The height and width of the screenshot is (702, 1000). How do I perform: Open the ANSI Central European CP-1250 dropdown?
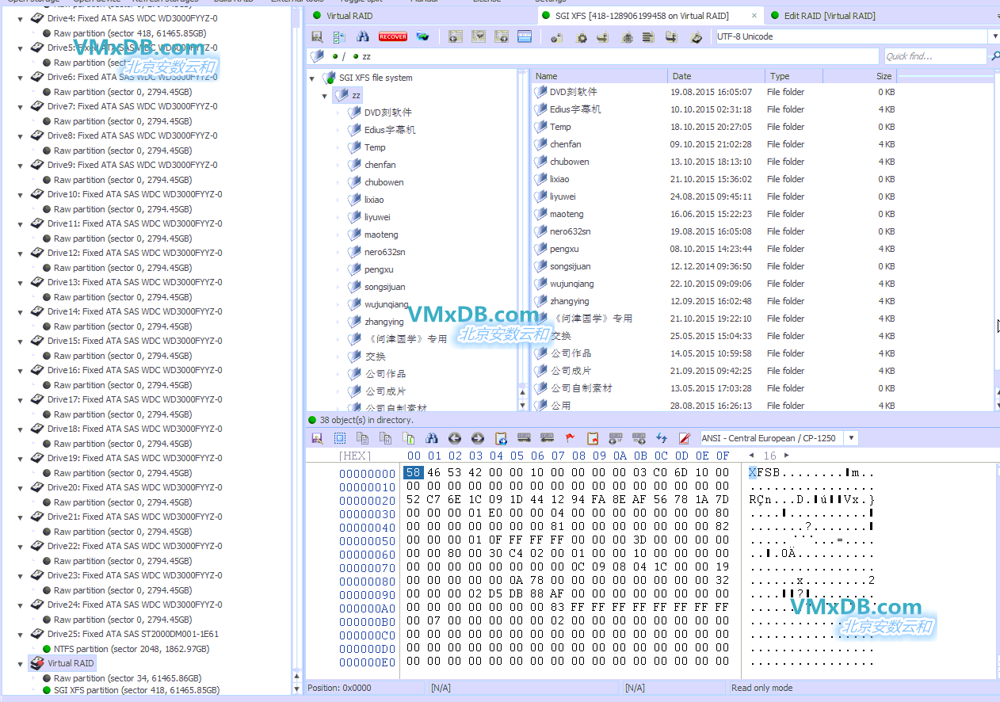[851, 438]
